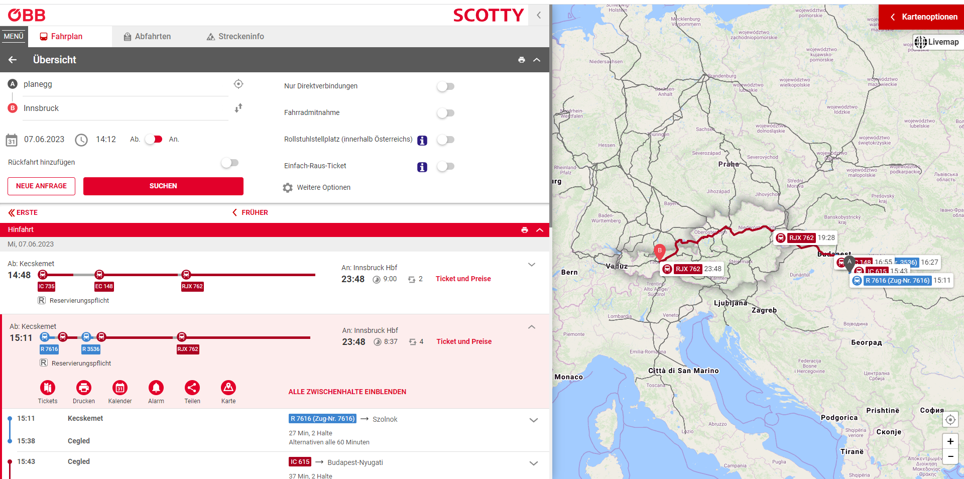Click the EC 148 train badge
Viewport: 964px width, 479px height.
[104, 286]
